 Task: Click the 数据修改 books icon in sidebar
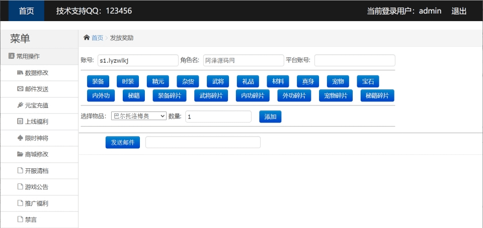point(20,73)
